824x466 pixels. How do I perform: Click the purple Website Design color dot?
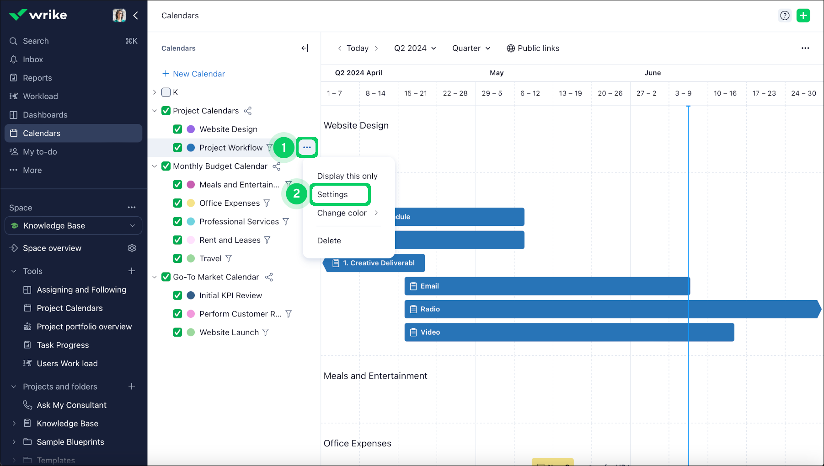tap(191, 129)
